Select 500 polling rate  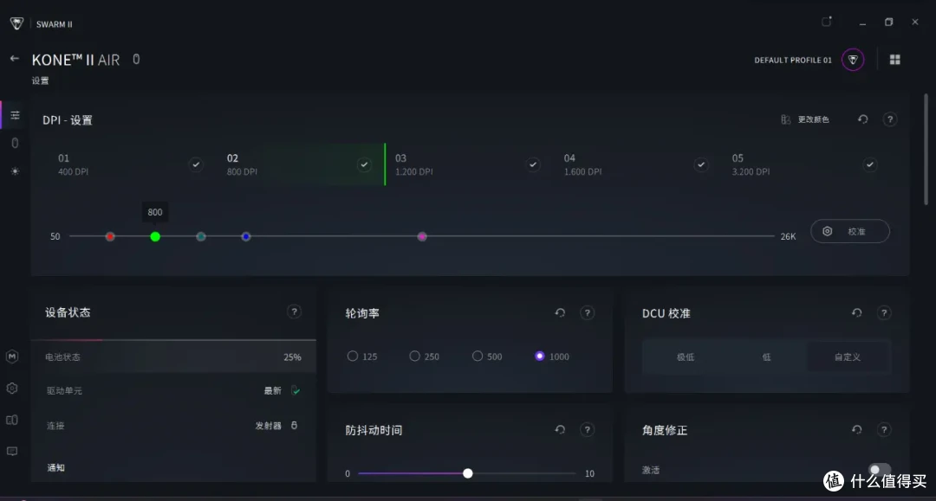point(477,356)
